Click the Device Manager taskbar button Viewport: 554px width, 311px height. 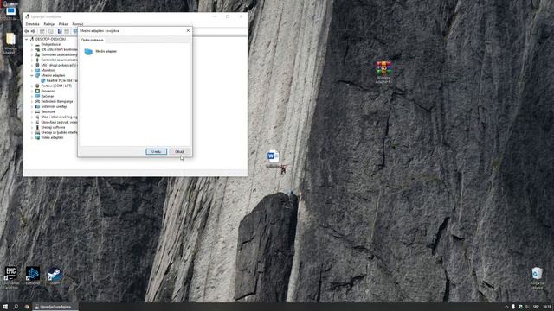[55, 307]
